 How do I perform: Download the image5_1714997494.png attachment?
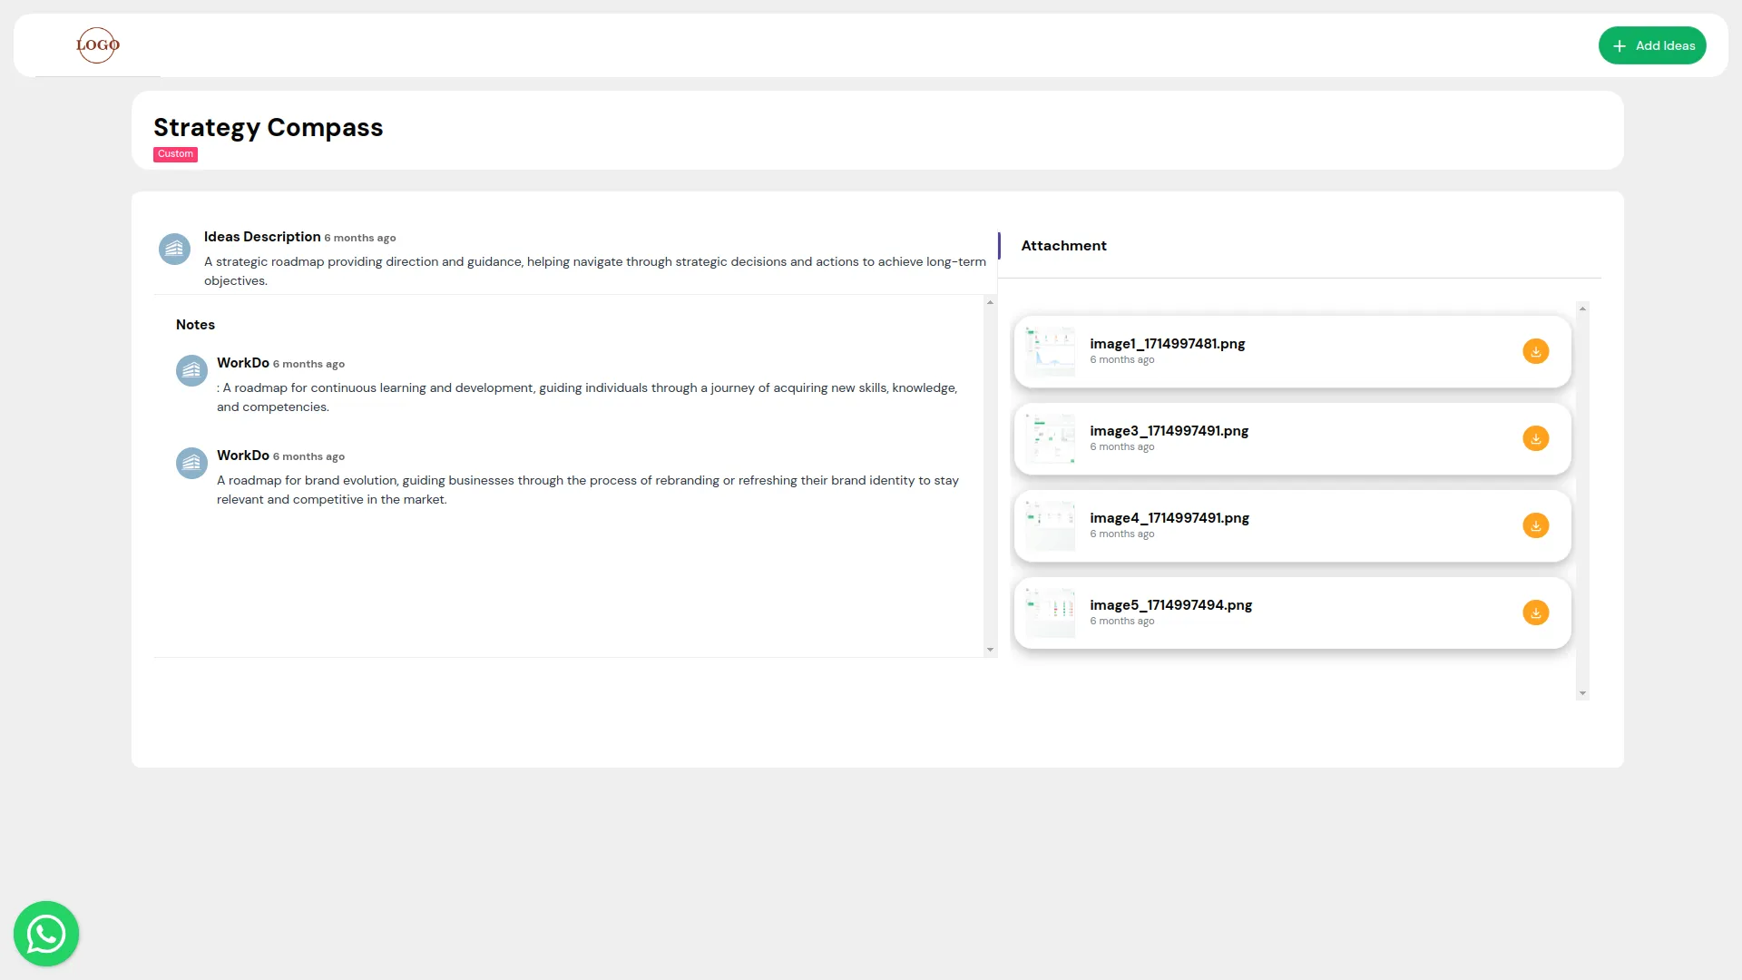(x=1534, y=612)
